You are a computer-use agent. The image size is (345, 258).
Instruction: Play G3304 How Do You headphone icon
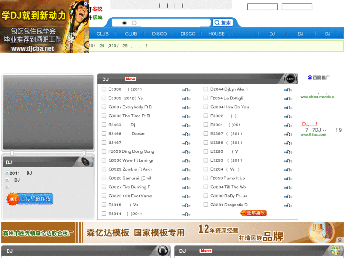pos(288,107)
